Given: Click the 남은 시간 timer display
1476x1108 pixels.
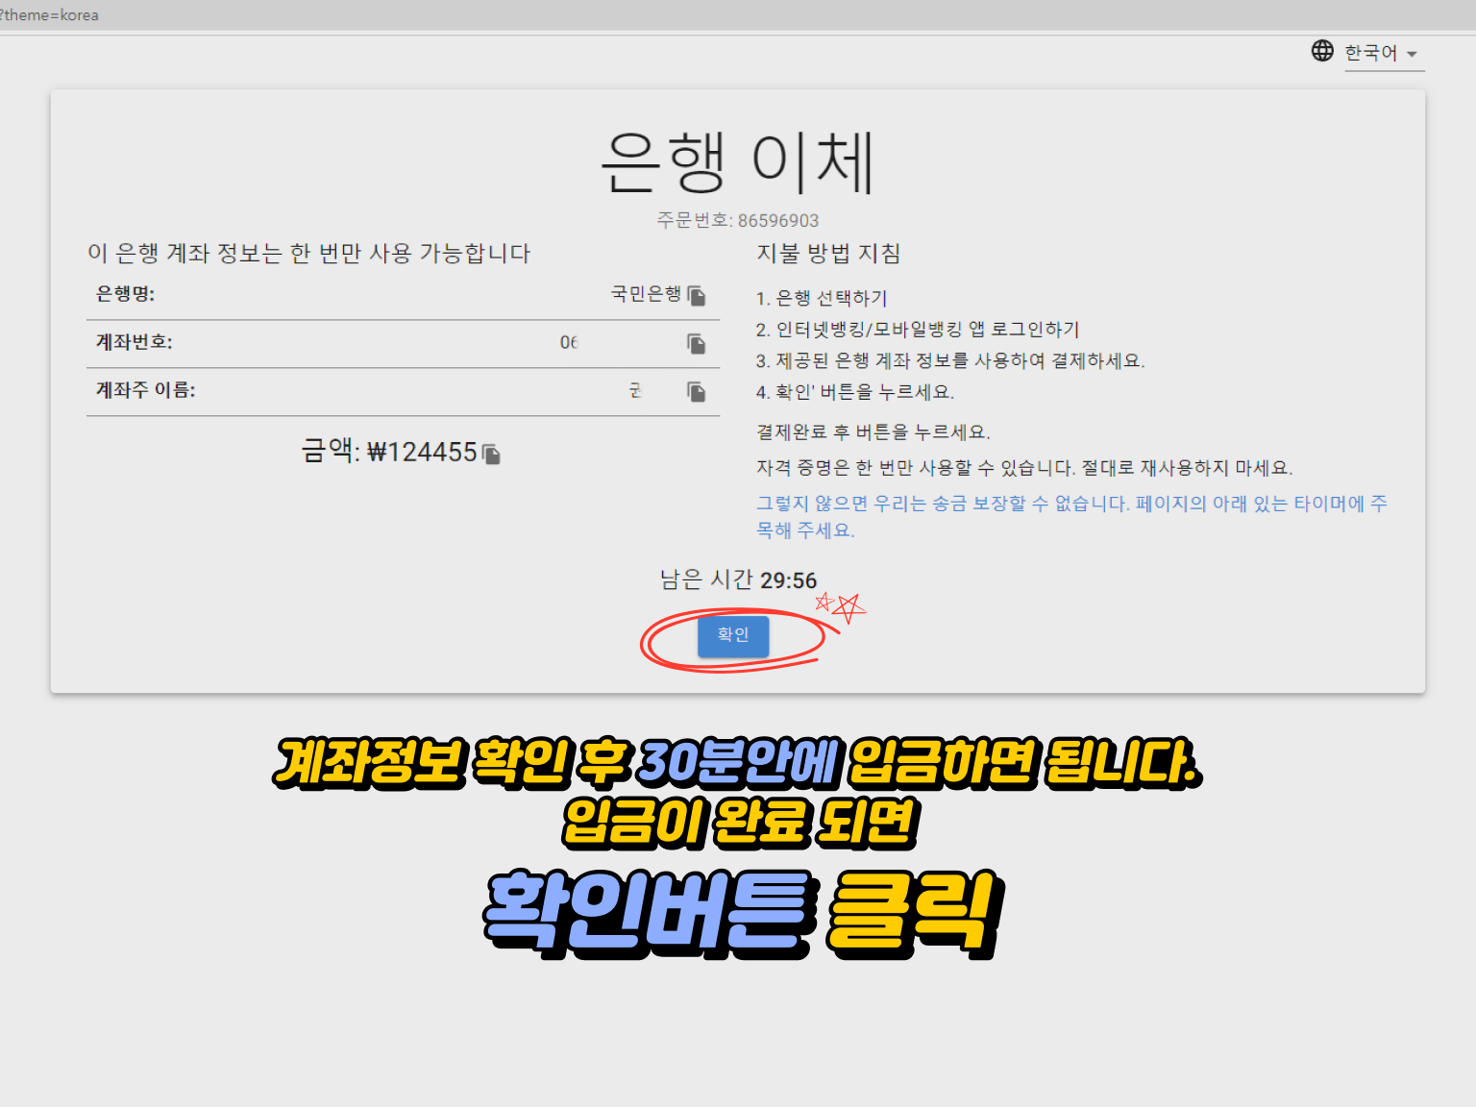Looking at the screenshot, I should tap(737, 580).
